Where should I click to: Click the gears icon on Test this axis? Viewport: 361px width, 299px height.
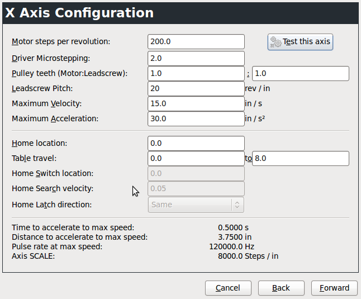click(x=275, y=42)
